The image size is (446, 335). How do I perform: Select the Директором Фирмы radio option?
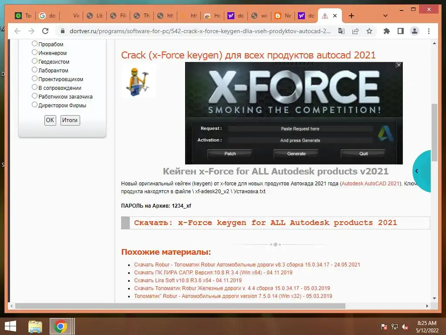pos(34,105)
